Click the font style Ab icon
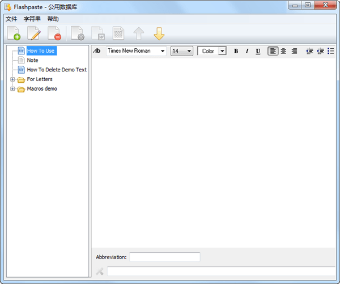 (97, 51)
